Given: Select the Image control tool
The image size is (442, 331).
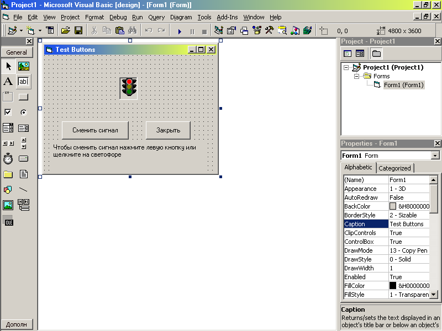Looking at the screenshot, I should click(8, 205).
